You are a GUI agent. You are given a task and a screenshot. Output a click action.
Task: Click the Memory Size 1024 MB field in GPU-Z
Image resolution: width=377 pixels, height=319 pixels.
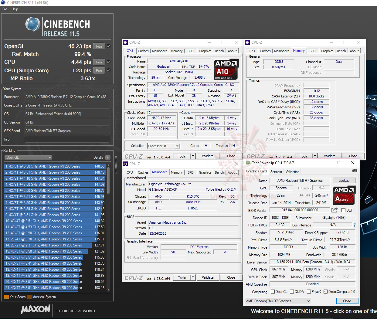pos(284,255)
